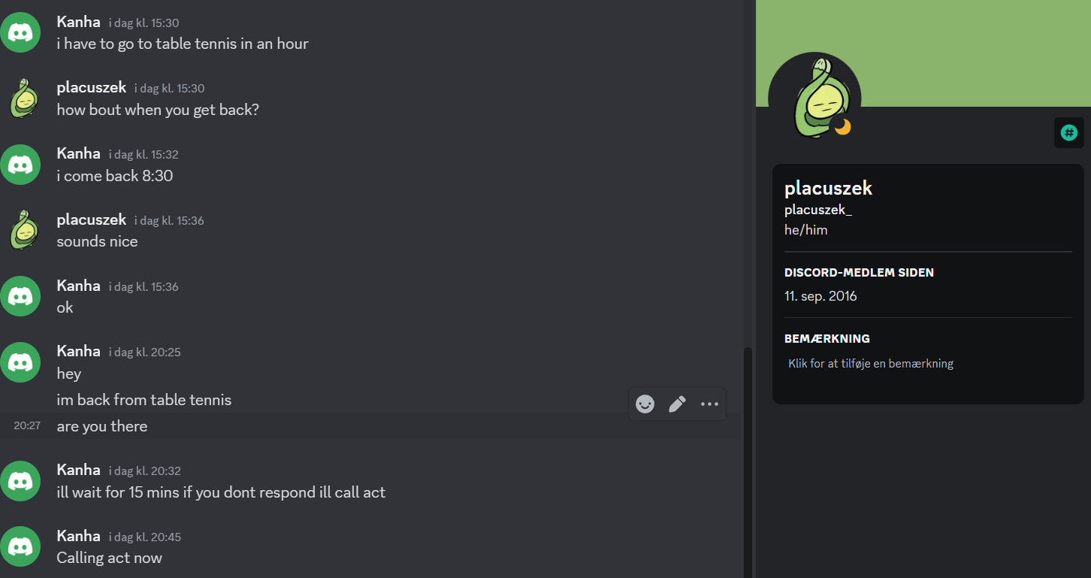
Task: Click the idle moon status indicator
Action: (x=842, y=127)
